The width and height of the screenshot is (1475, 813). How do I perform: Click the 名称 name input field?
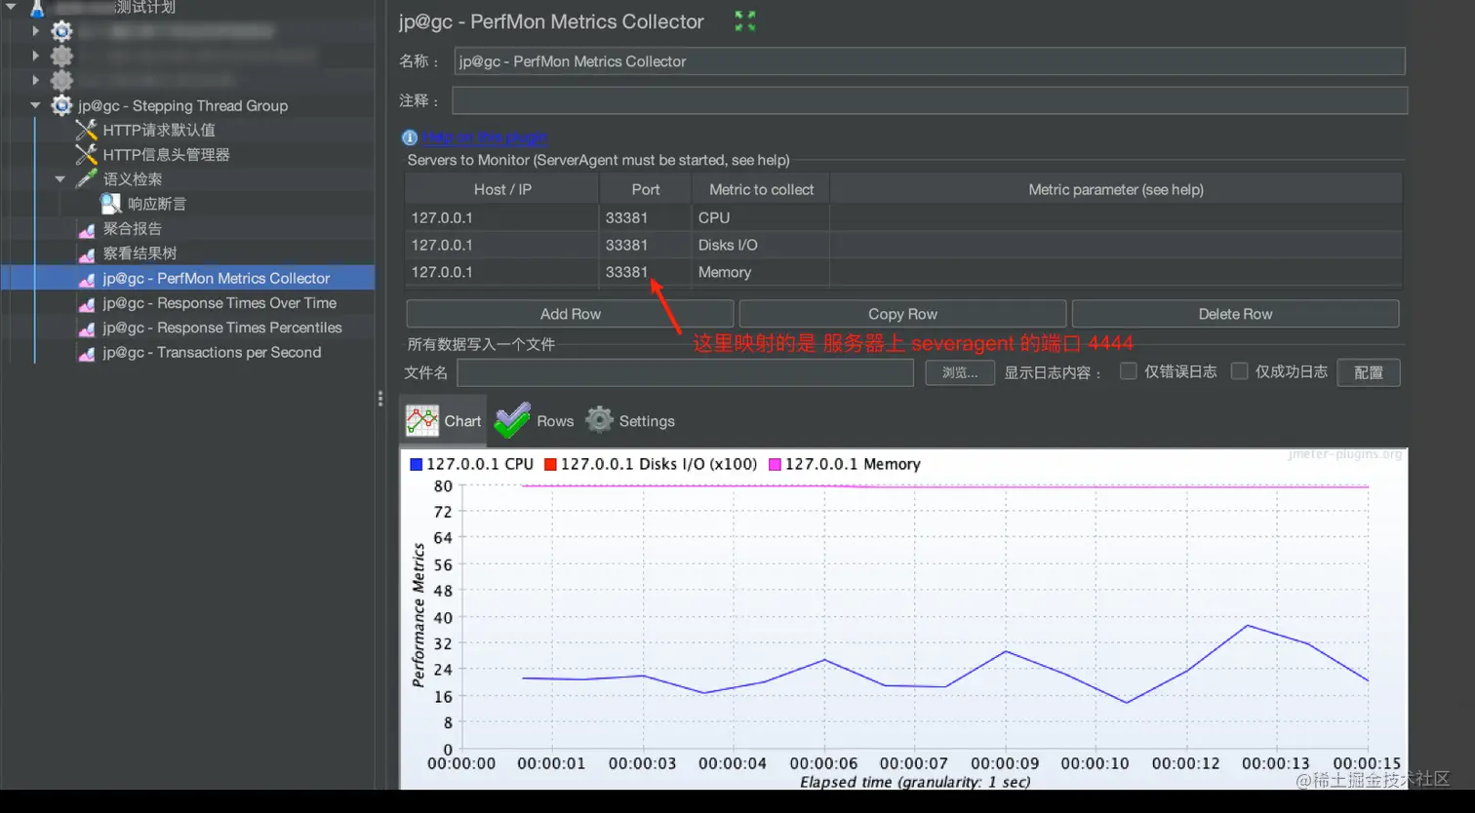point(930,61)
